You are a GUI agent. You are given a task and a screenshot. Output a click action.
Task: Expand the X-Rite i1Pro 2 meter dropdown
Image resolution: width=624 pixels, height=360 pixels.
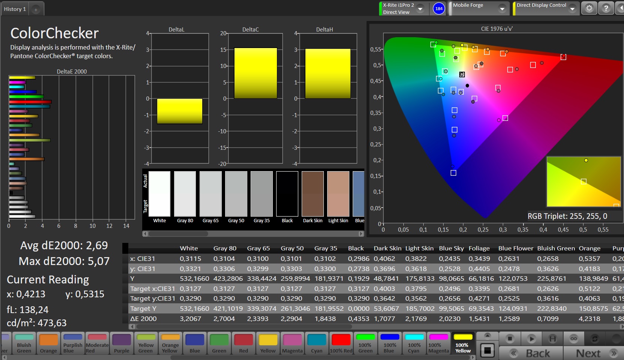click(420, 9)
